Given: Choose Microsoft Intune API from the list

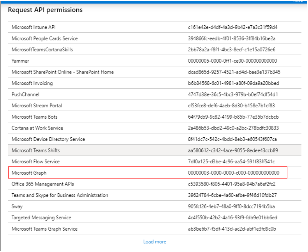Looking at the screenshot, I should tap(155, 27).
